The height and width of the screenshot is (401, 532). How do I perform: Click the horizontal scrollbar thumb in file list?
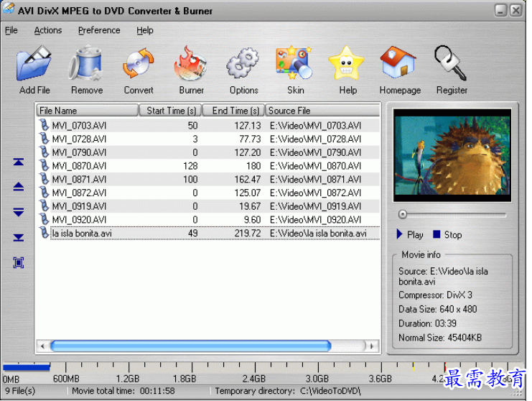pyautogui.click(x=191, y=346)
